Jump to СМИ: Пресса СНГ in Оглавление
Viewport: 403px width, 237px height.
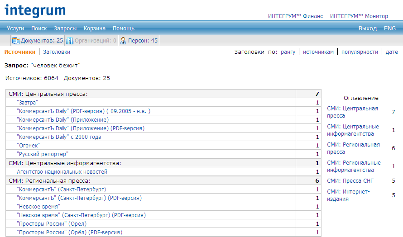[350, 181]
